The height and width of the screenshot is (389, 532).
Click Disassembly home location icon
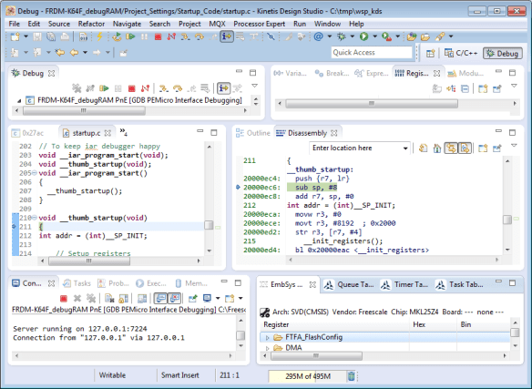click(437, 148)
